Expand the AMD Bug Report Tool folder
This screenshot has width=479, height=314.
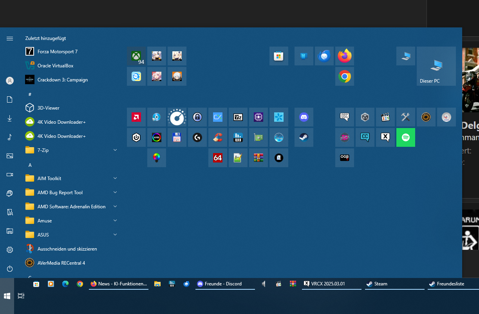click(x=71, y=192)
